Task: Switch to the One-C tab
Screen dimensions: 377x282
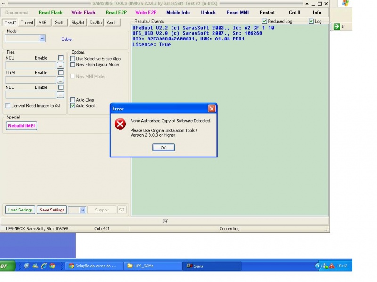Action: pos(10,23)
